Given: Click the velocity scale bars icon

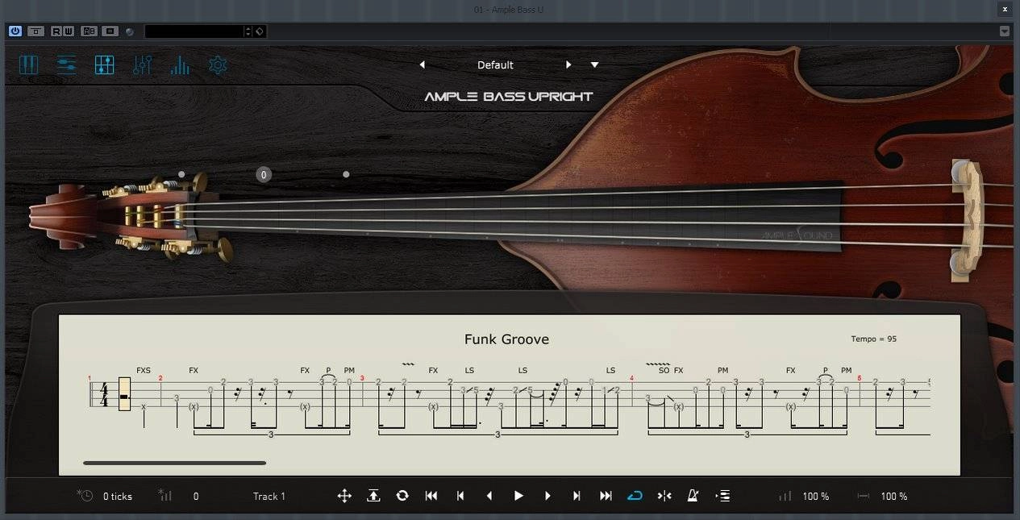Looking at the screenshot, I should coord(785,496).
